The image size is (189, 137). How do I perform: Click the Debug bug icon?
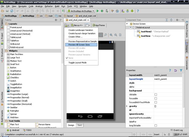click(102, 11)
